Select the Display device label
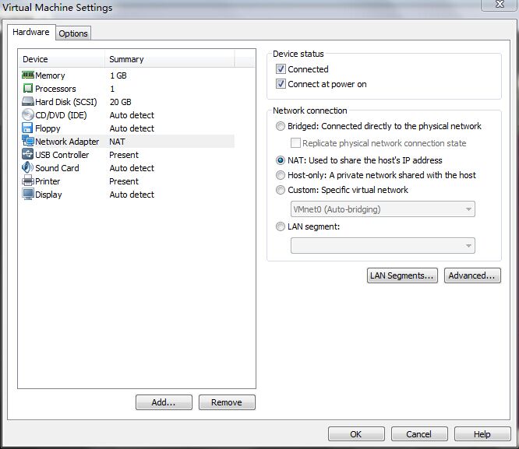 pos(48,195)
